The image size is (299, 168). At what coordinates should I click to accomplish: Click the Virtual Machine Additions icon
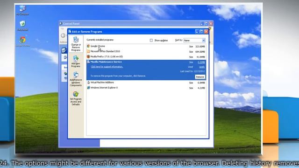click(88, 83)
